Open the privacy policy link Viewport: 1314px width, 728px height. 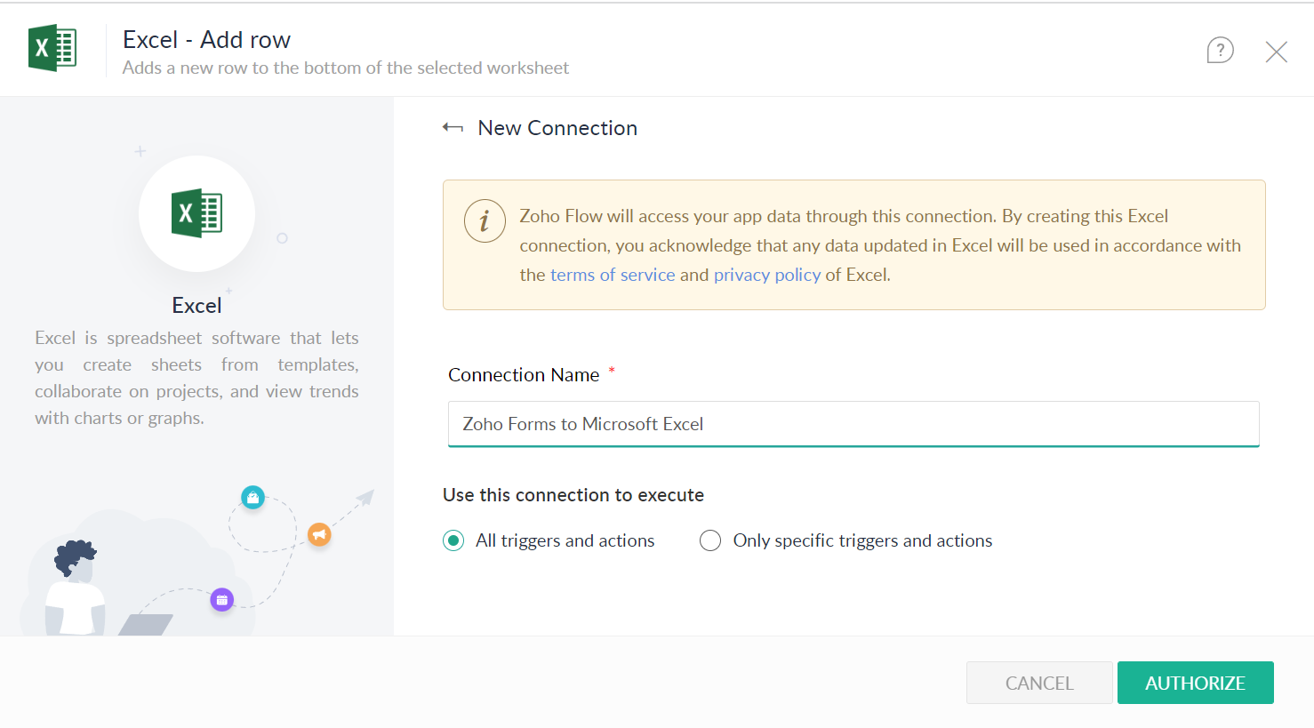pyautogui.click(x=767, y=275)
